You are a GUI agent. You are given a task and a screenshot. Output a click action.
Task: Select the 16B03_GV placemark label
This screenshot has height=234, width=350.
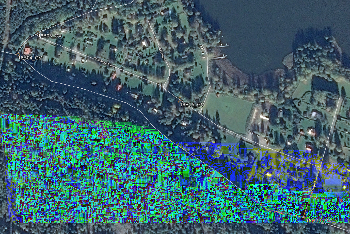click(50, 36)
